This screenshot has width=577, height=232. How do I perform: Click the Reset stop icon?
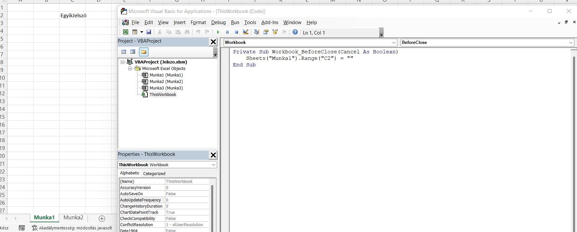tap(237, 32)
